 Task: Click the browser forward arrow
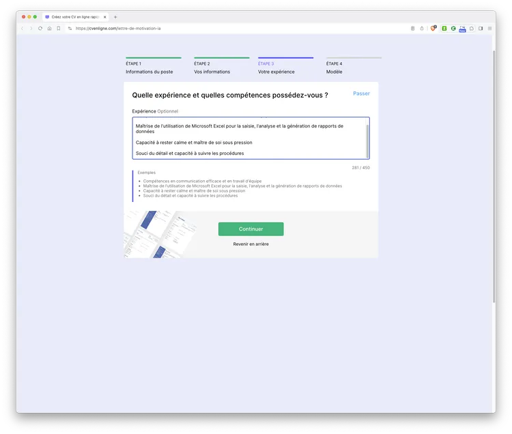click(31, 29)
